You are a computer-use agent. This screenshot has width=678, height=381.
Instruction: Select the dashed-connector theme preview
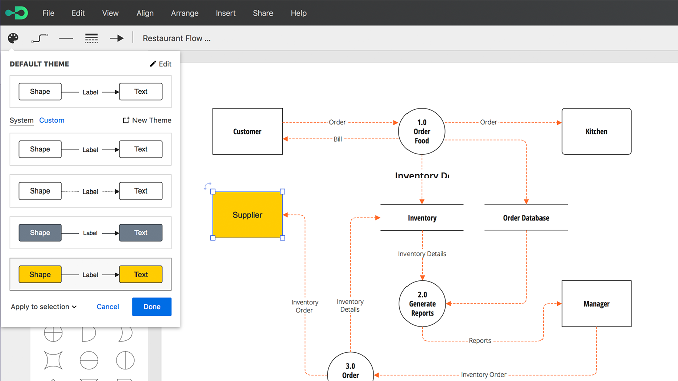90,190
